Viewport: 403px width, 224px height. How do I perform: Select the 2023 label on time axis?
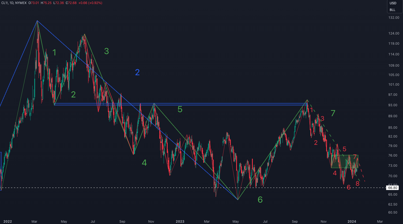[x=180, y=222]
